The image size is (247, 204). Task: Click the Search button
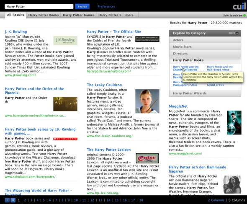(x=82, y=6)
